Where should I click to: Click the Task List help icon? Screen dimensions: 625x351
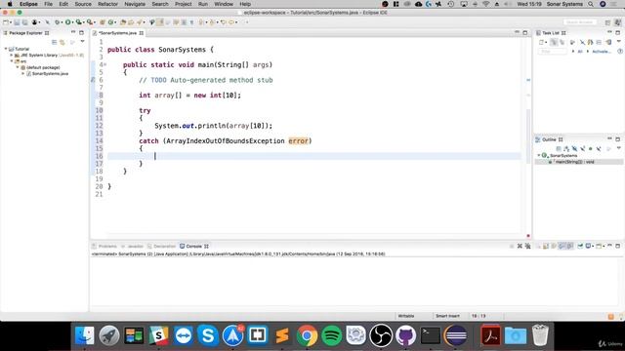(620, 52)
